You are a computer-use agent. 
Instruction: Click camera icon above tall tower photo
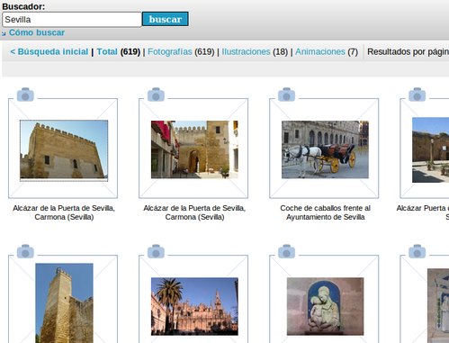point(25,251)
